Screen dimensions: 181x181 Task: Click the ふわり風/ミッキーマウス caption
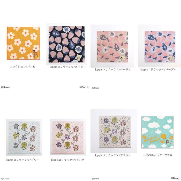pyautogui.click(x=158, y=155)
